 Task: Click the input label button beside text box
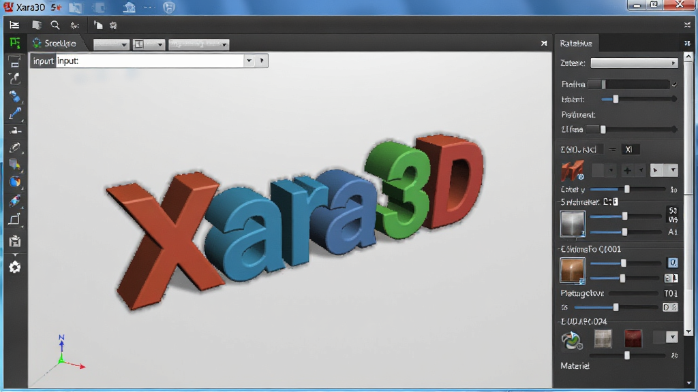click(43, 61)
